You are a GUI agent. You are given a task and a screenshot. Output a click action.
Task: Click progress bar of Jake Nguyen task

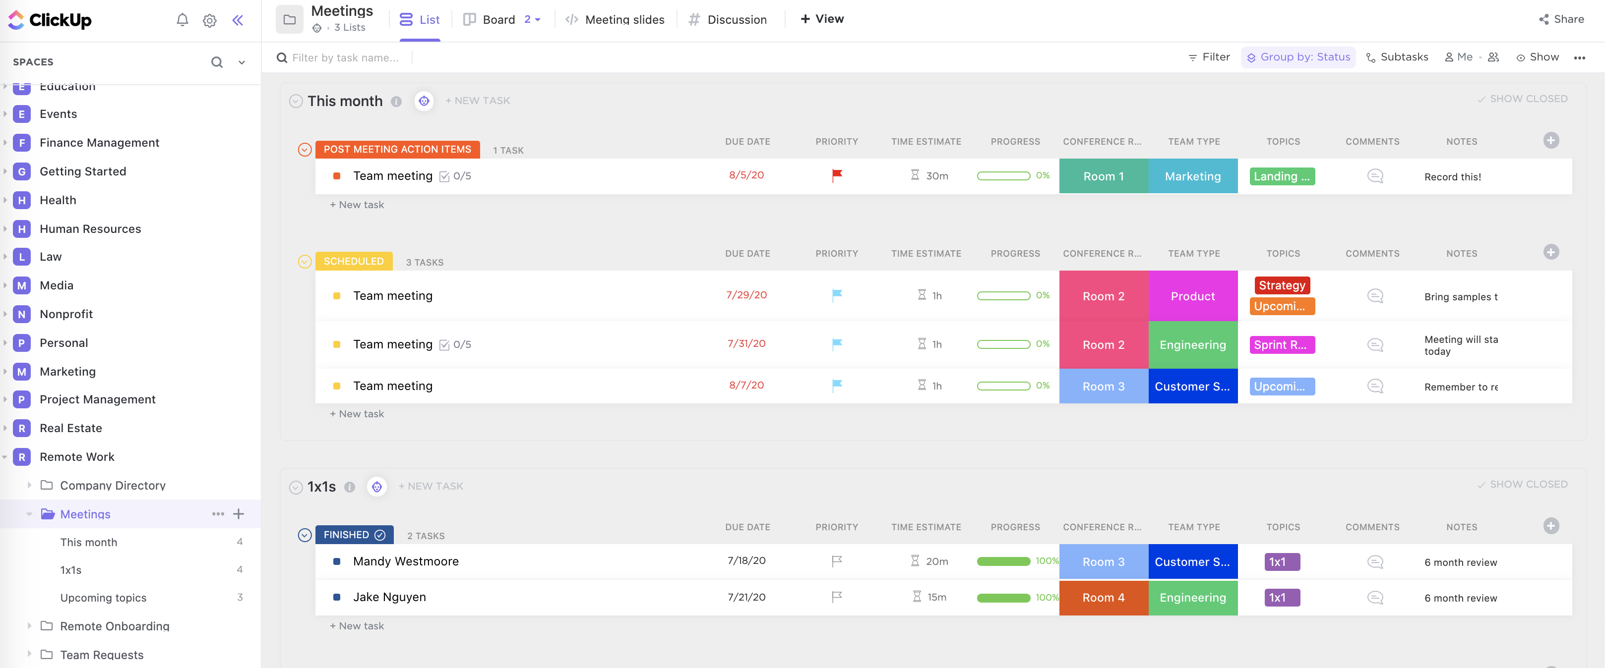point(1003,598)
